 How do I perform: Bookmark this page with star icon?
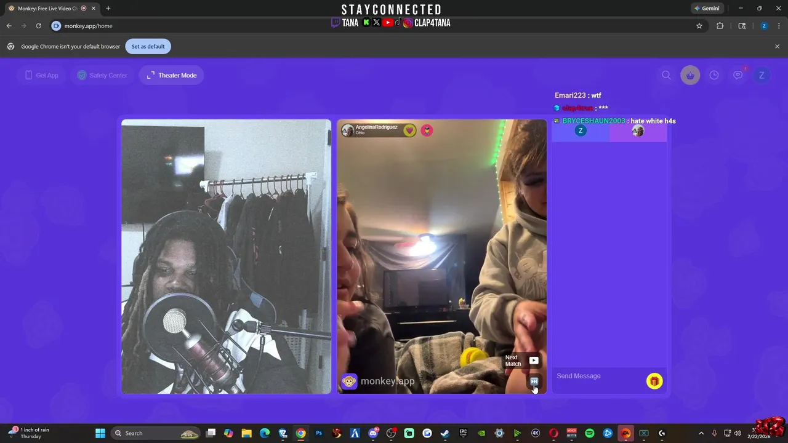[x=699, y=26]
